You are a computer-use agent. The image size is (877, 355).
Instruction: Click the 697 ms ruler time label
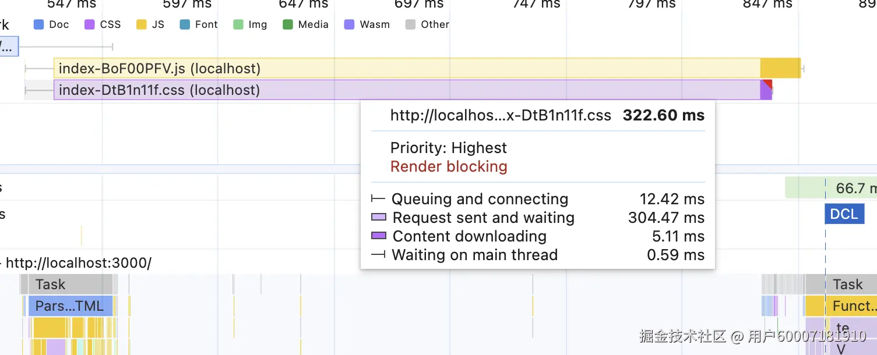point(418,5)
